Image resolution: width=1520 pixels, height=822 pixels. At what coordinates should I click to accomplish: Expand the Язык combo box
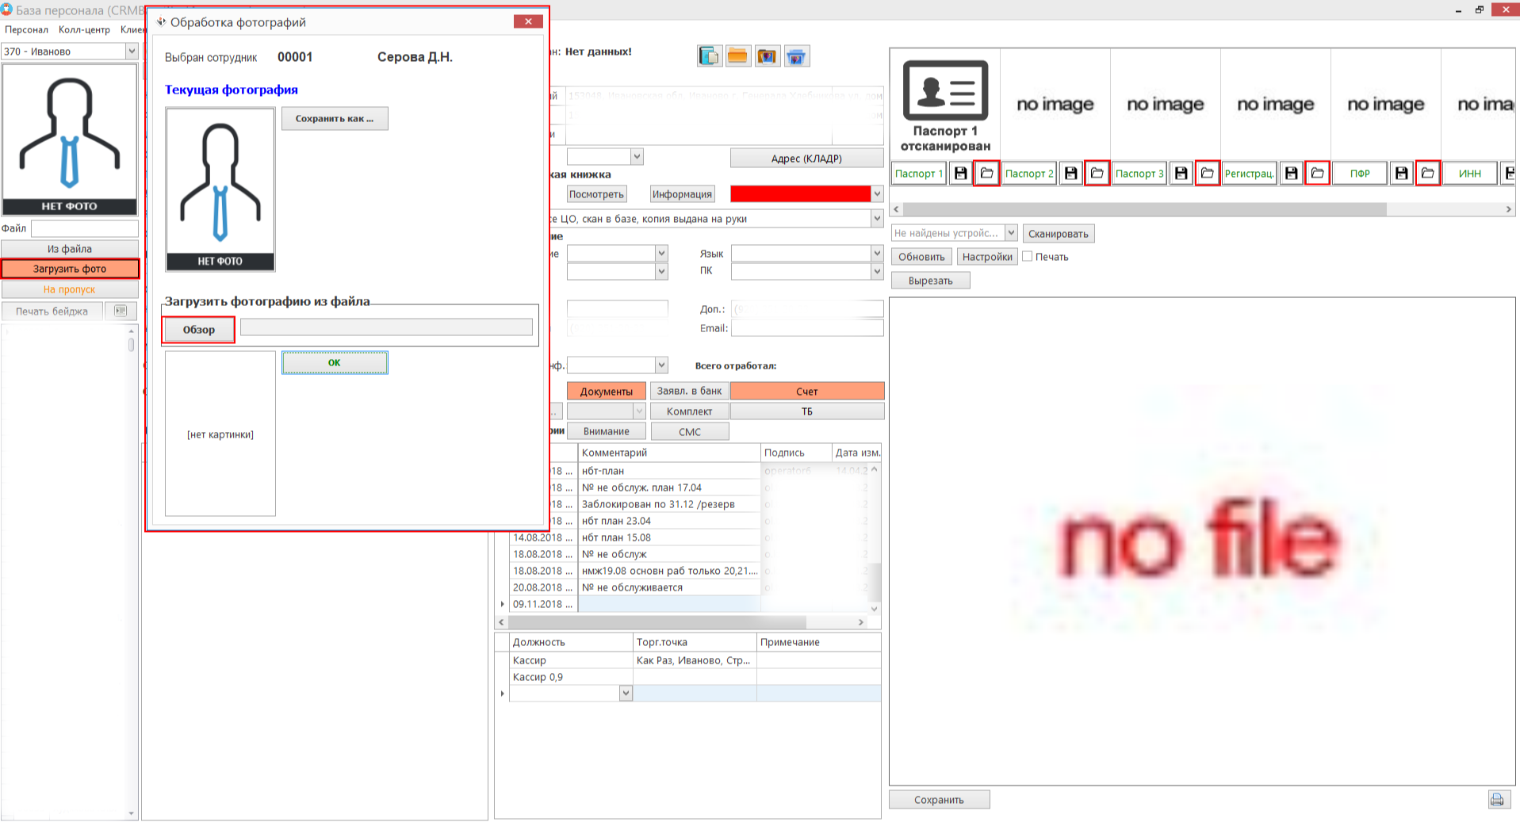(x=876, y=253)
